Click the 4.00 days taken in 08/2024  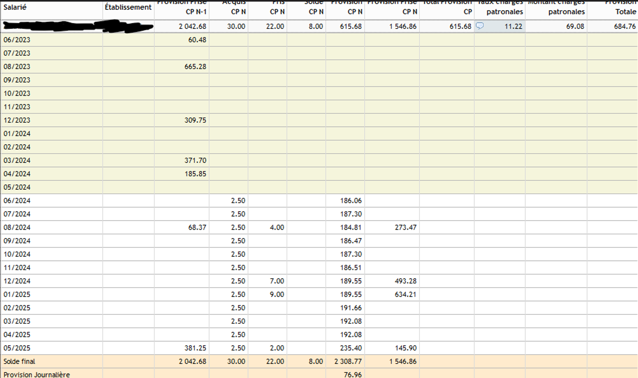click(277, 227)
